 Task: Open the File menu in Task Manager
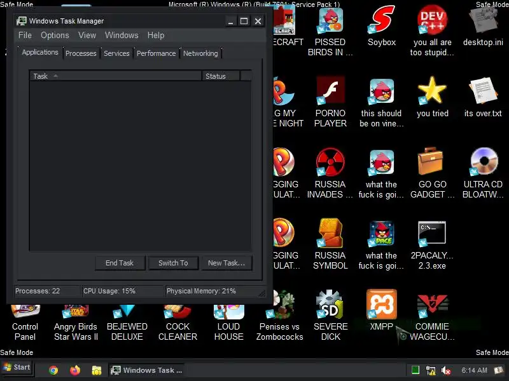[25, 35]
